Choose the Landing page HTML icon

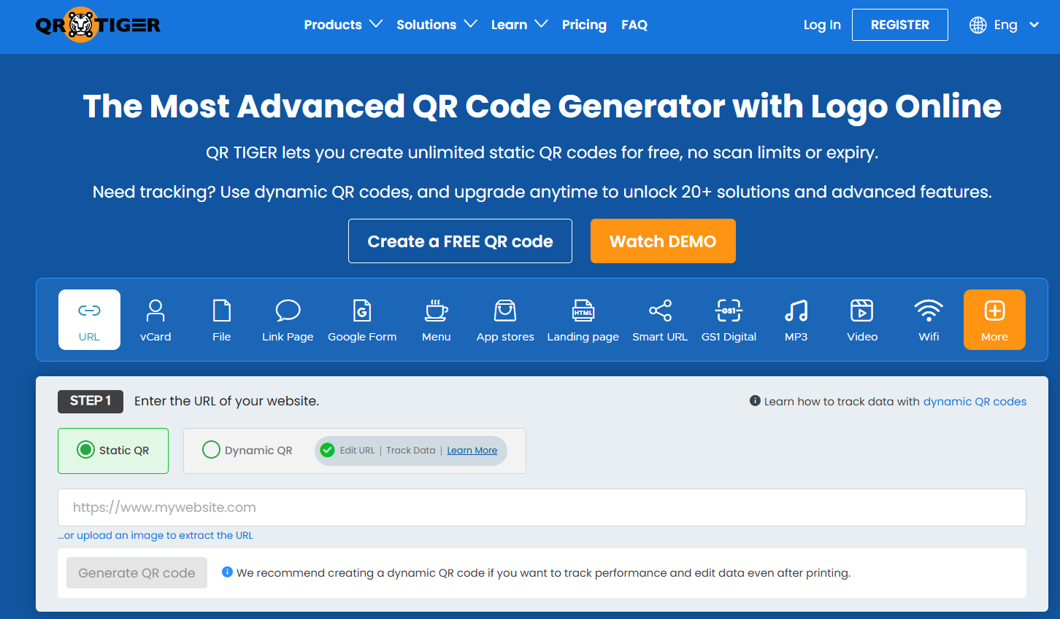(583, 311)
